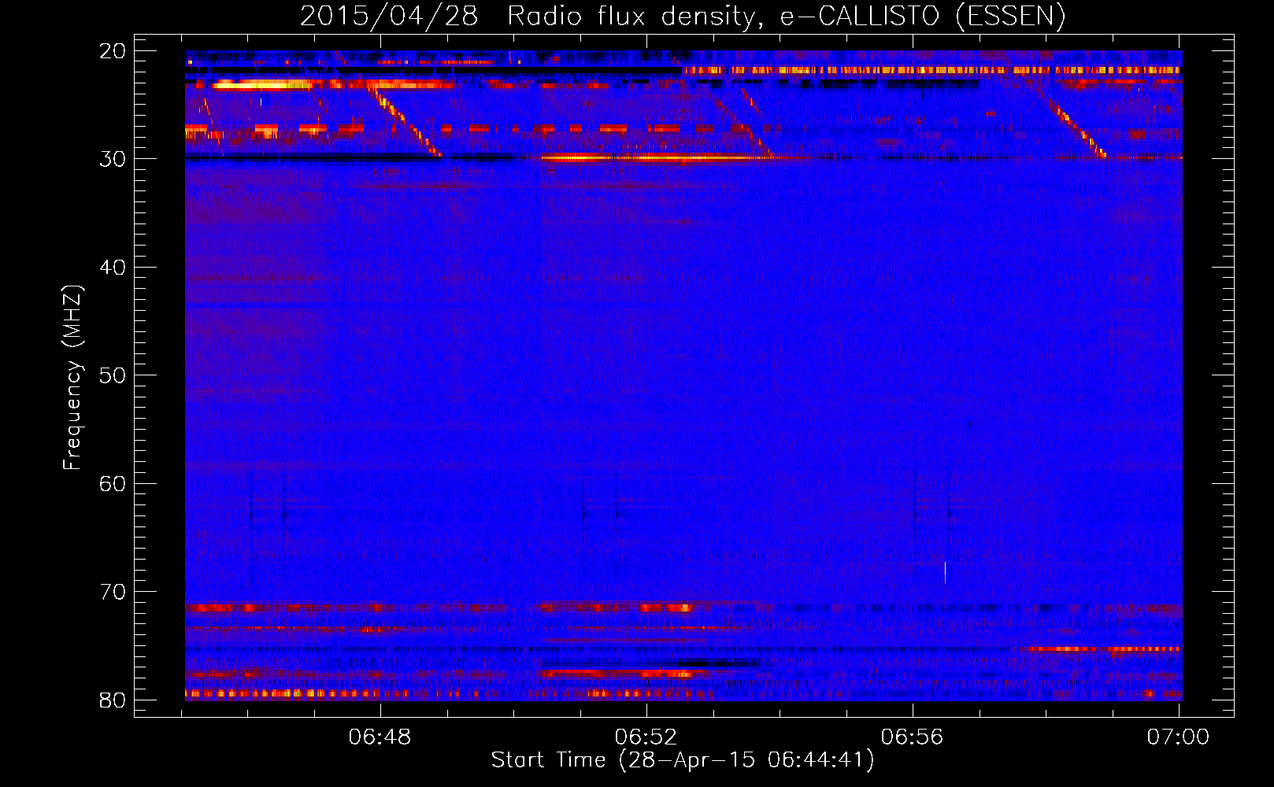Image resolution: width=1274 pixels, height=787 pixels.
Task: Click the 50 frequency tick label
Action: point(113,375)
